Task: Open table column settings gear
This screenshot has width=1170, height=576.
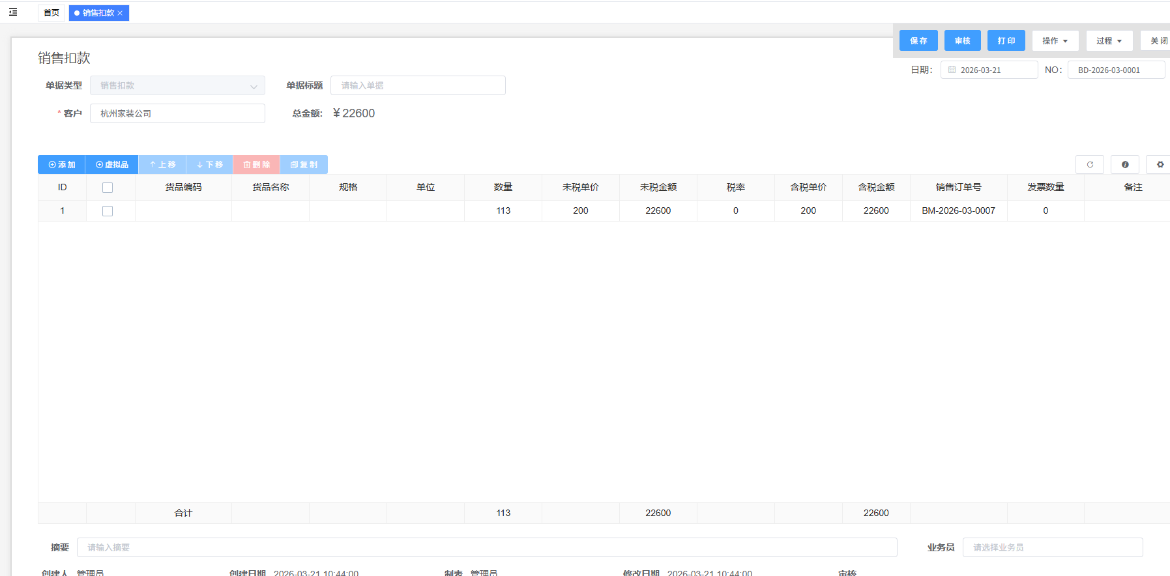Action: [x=1160, y=165]
